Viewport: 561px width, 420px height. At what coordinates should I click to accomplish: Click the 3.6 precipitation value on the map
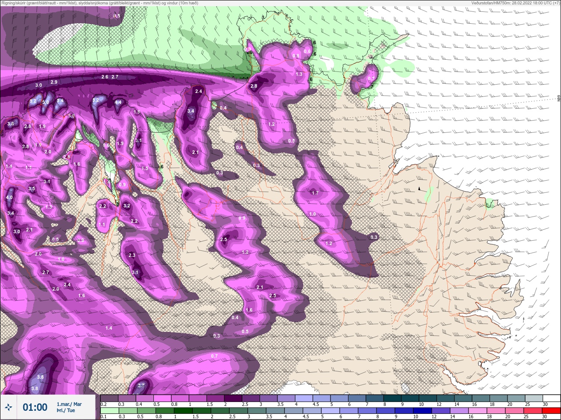tap(11, 124)
